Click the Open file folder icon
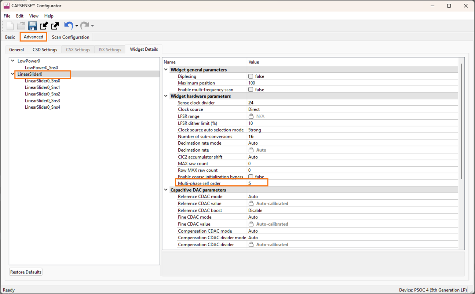Viewport: 475px width, 294px height. [21, 26]
